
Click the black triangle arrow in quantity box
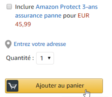(49, 58)
